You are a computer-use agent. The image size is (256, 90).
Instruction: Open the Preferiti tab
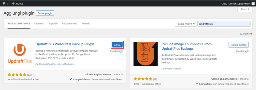tap(86, 24)
